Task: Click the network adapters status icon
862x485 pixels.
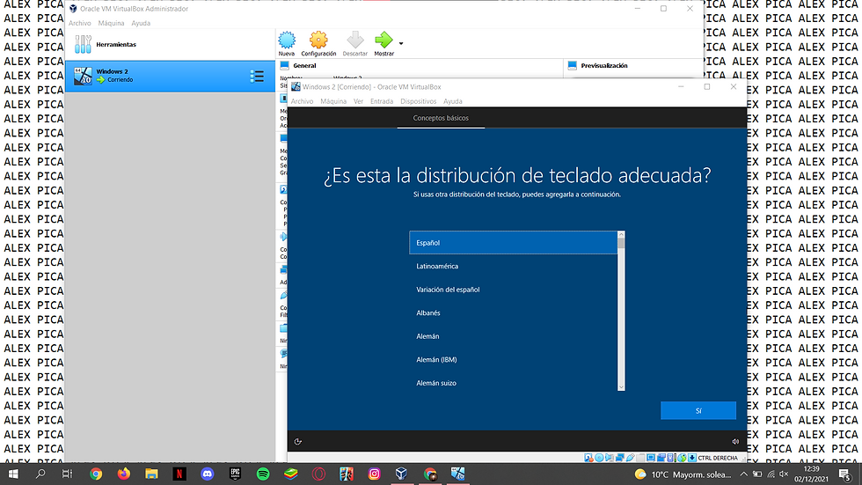Action: (619, 458)
